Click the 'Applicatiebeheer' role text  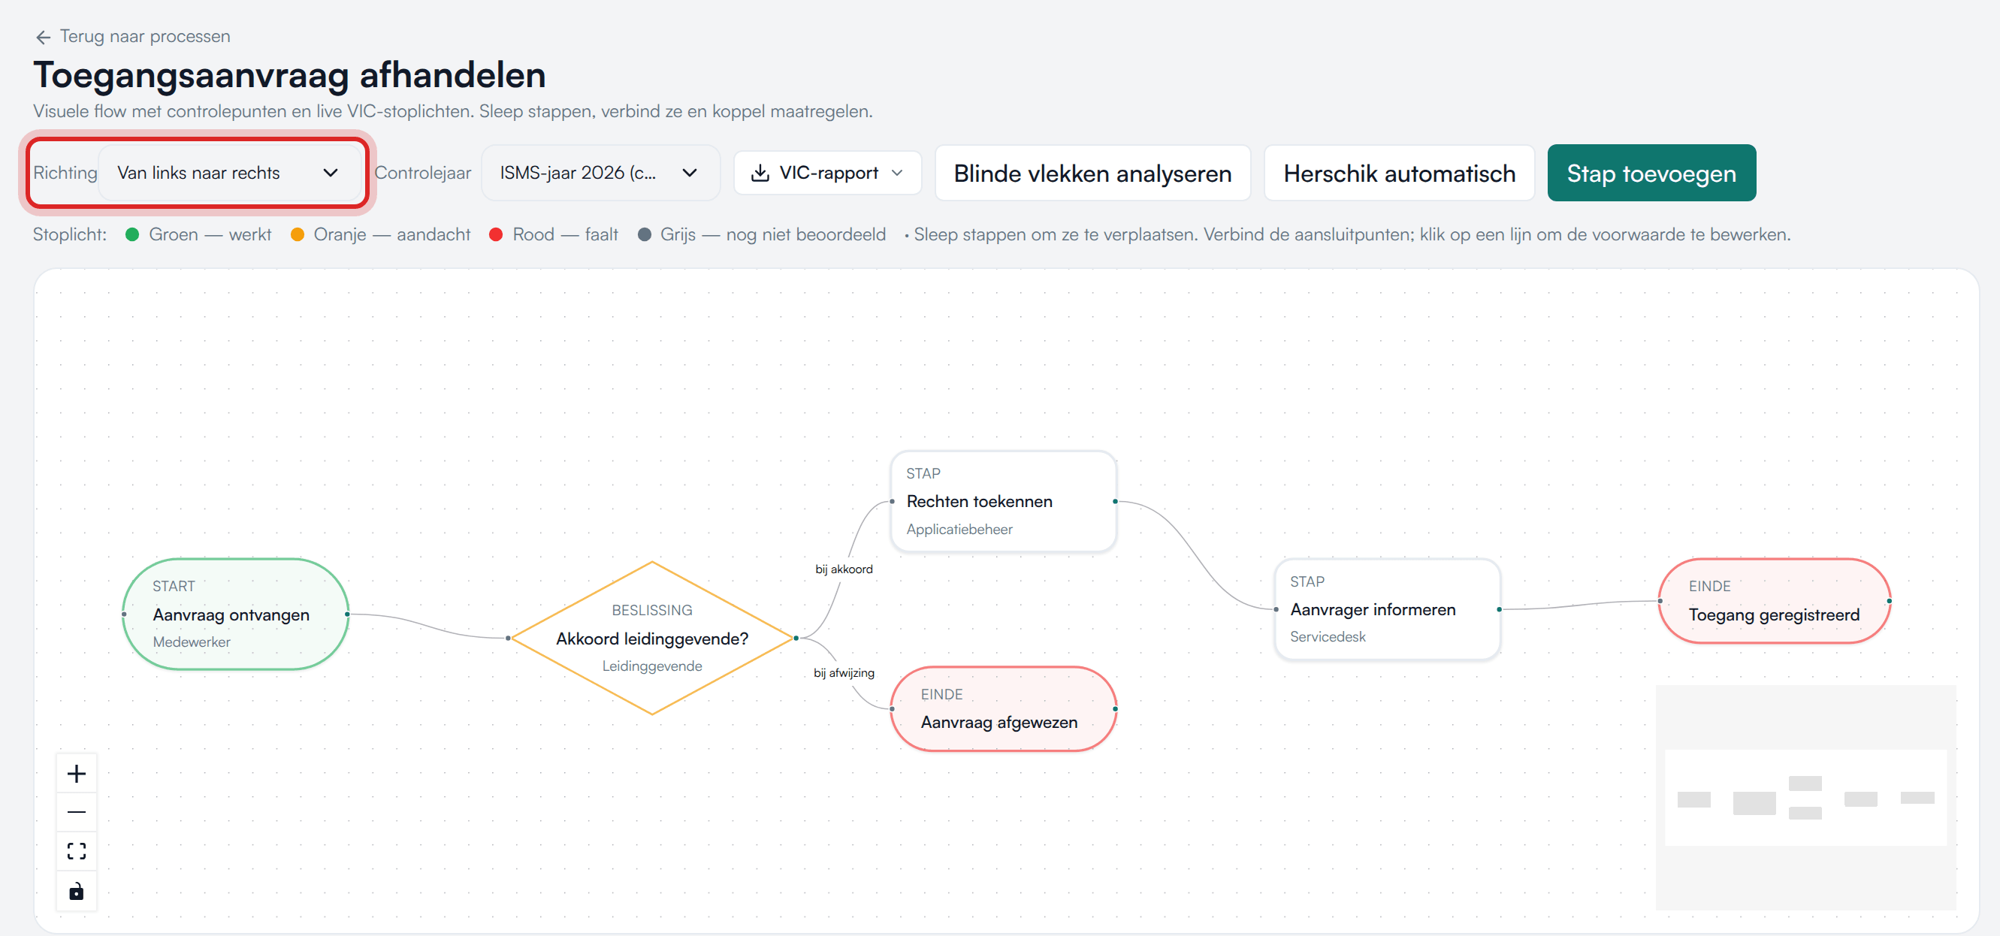pyautogui.click(x=959, y=530)
